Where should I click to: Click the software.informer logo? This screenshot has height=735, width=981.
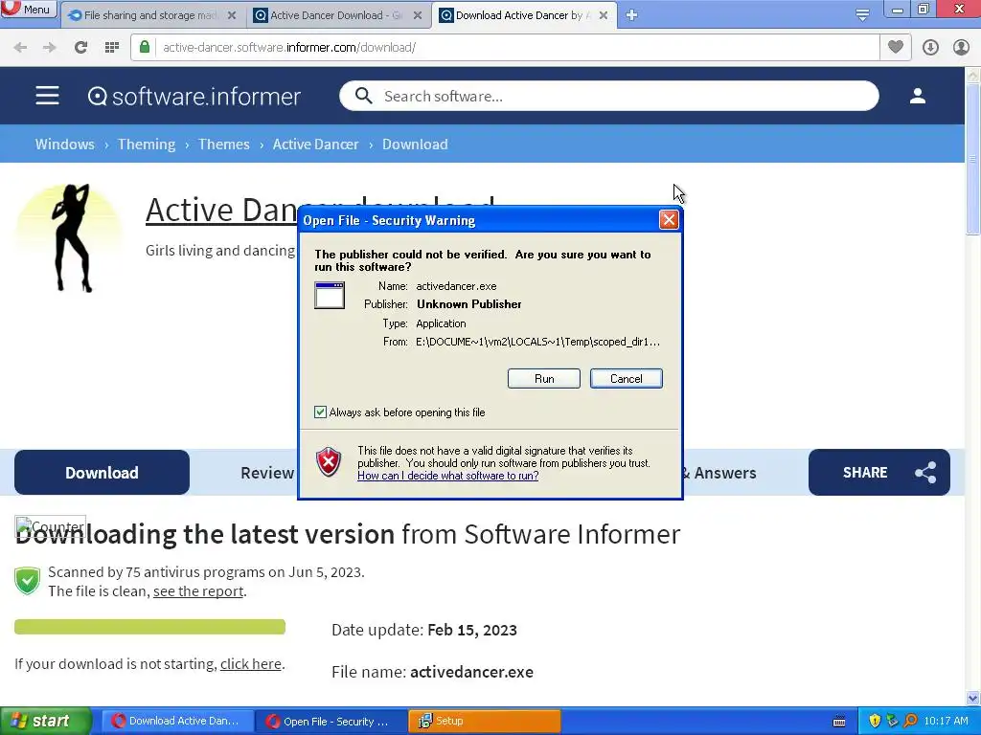coord(194,97)
